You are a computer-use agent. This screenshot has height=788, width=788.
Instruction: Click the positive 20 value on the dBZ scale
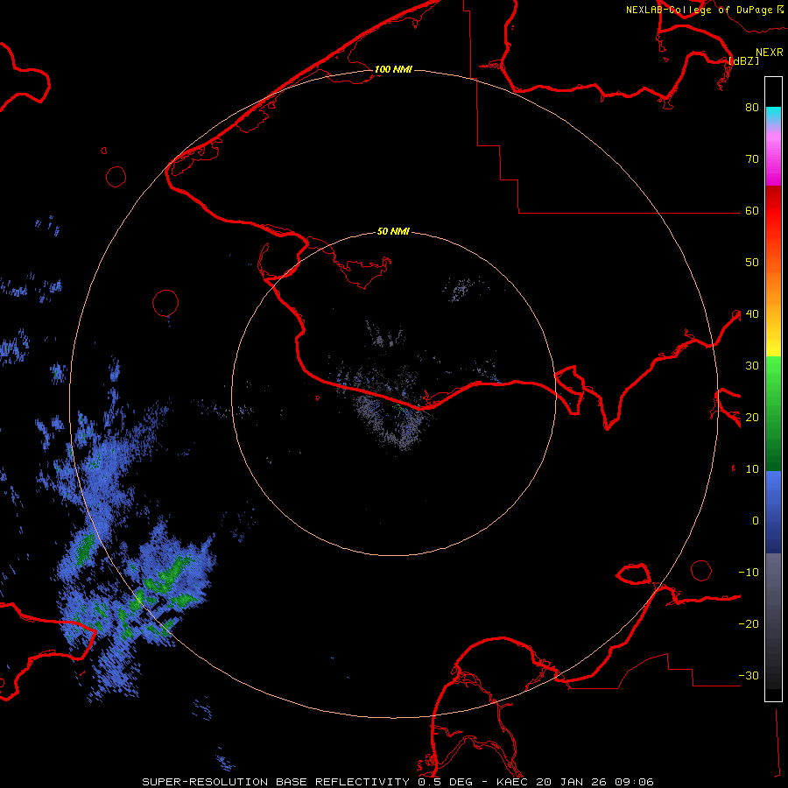[x=752, y=418]
